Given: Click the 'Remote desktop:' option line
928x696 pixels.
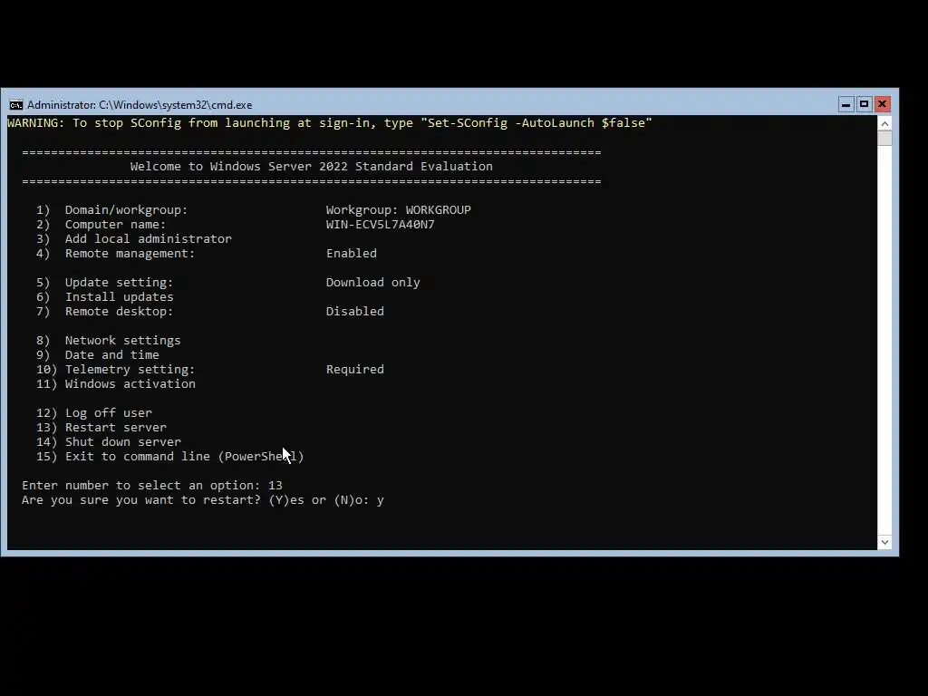Looking at the screenshot, I should (105, 312).
